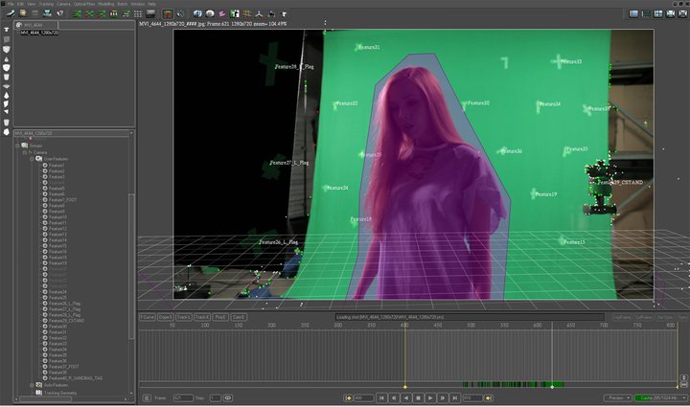Click the white teardrop icon in the left sidebar
690x407 pixels.
[6, 95]
